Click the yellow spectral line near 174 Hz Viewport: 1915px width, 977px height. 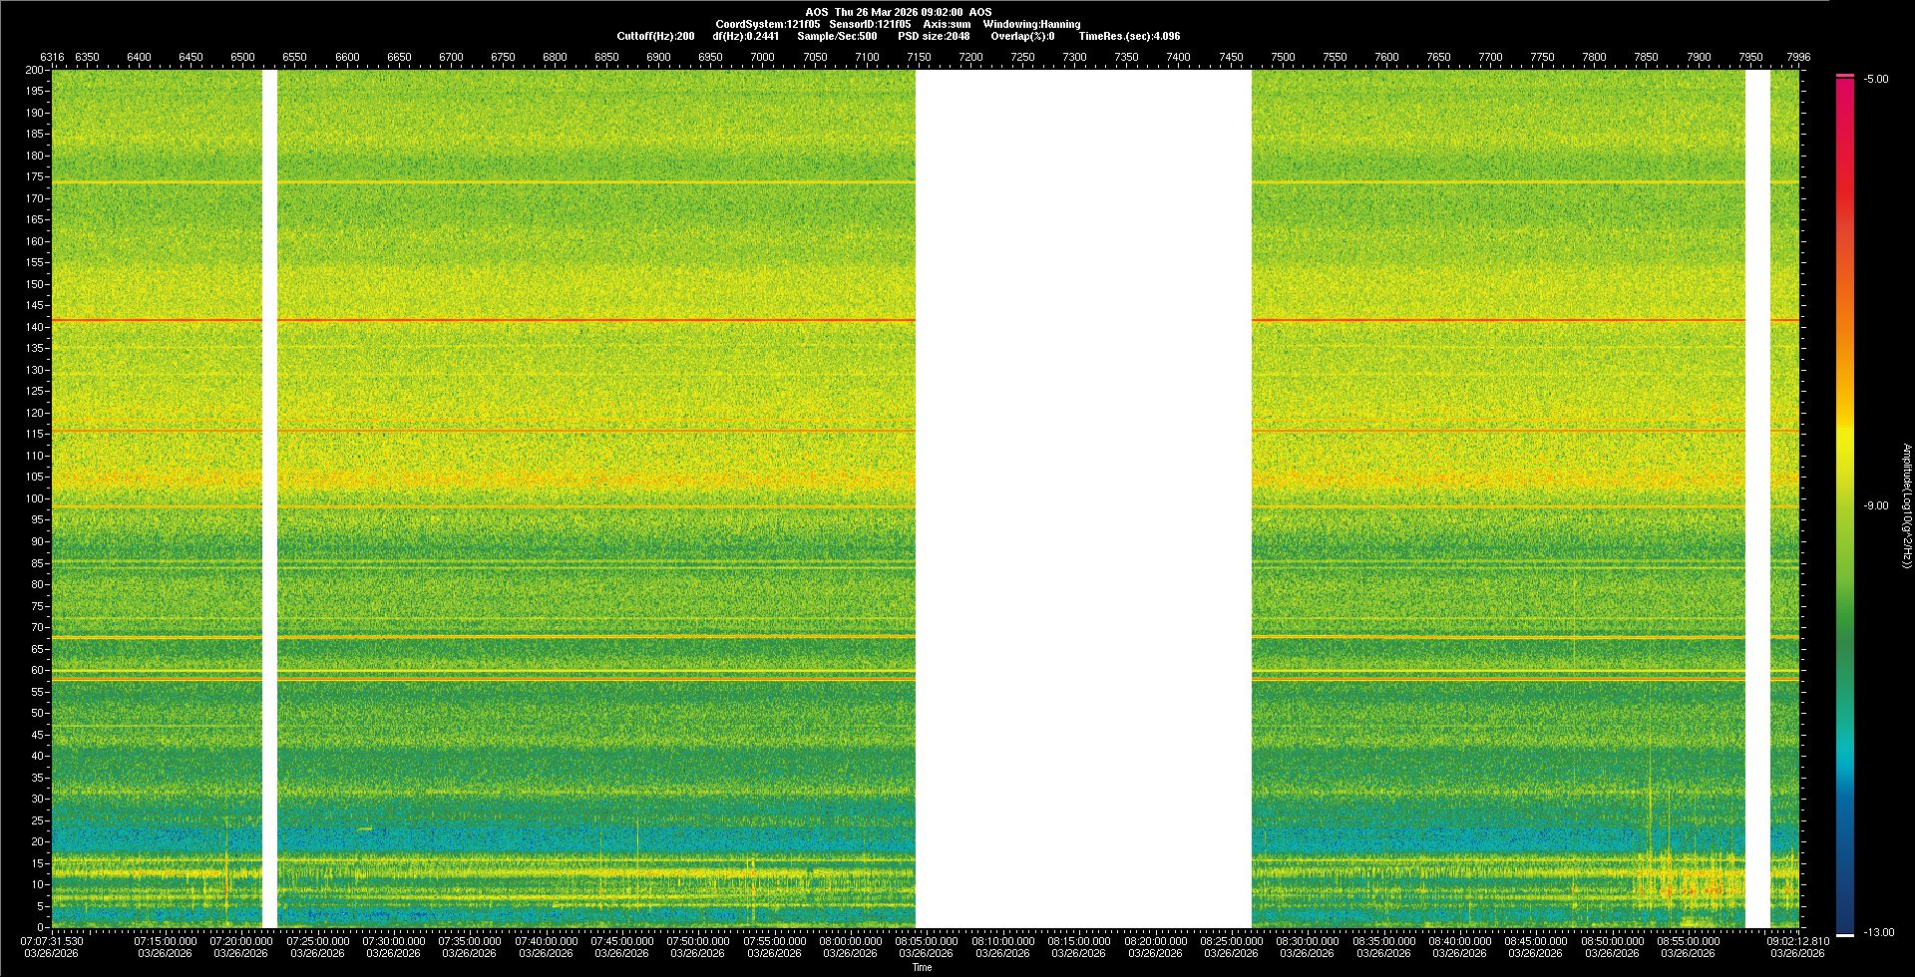[598, 182]
